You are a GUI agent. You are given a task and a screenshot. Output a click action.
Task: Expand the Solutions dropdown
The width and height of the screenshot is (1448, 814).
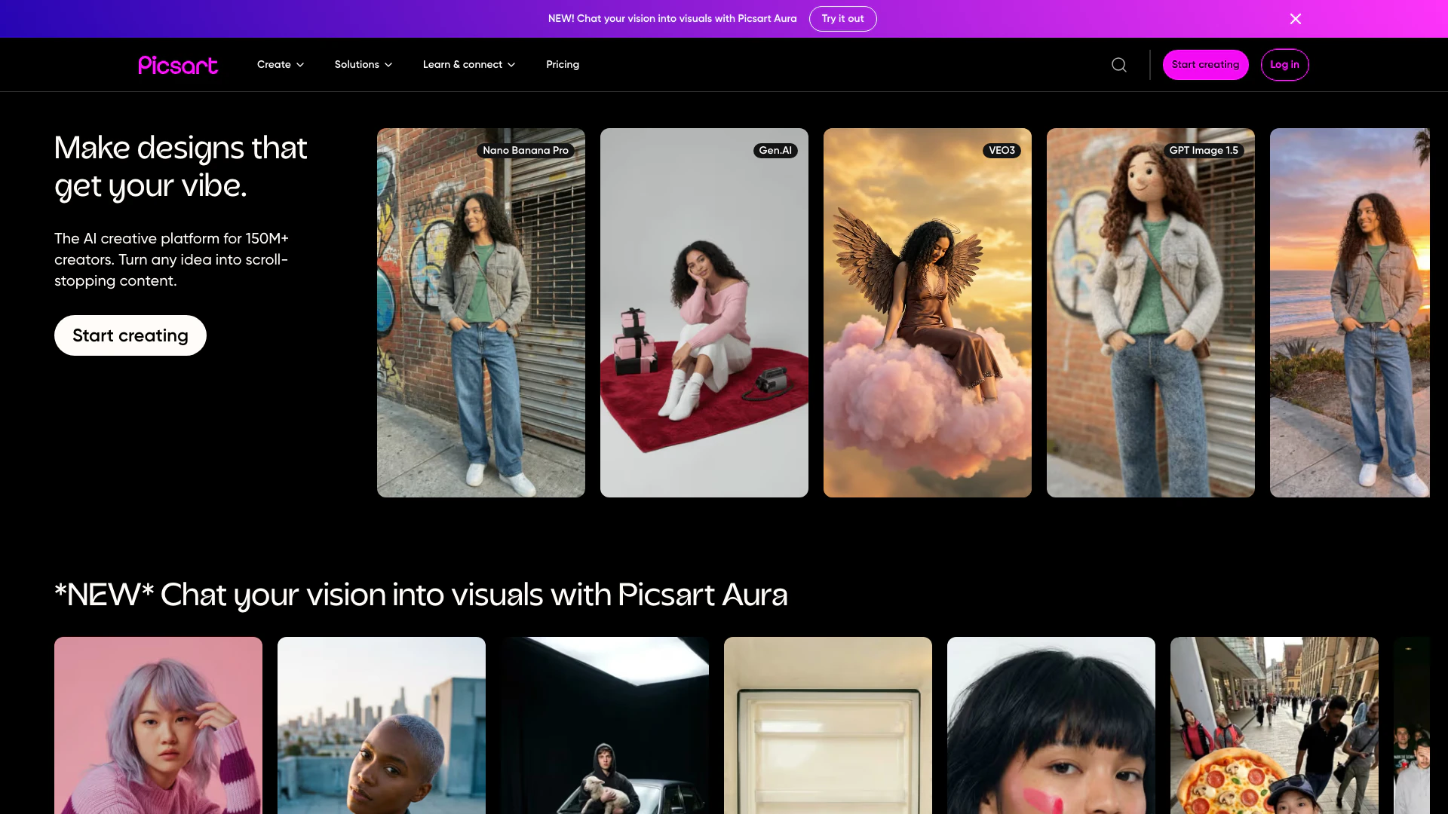pyautogui.click(x=363, y=65)
